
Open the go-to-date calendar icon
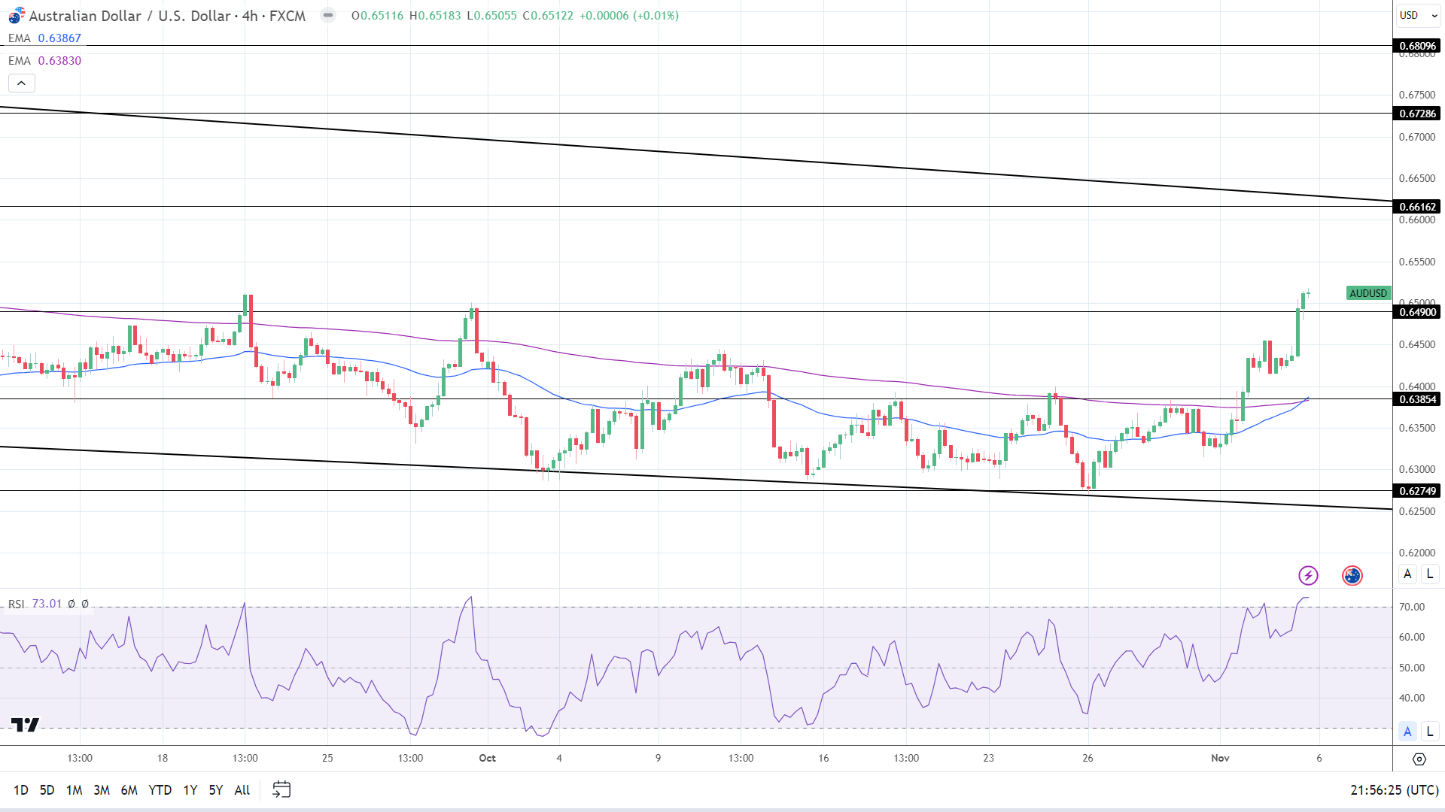[281, 789]
